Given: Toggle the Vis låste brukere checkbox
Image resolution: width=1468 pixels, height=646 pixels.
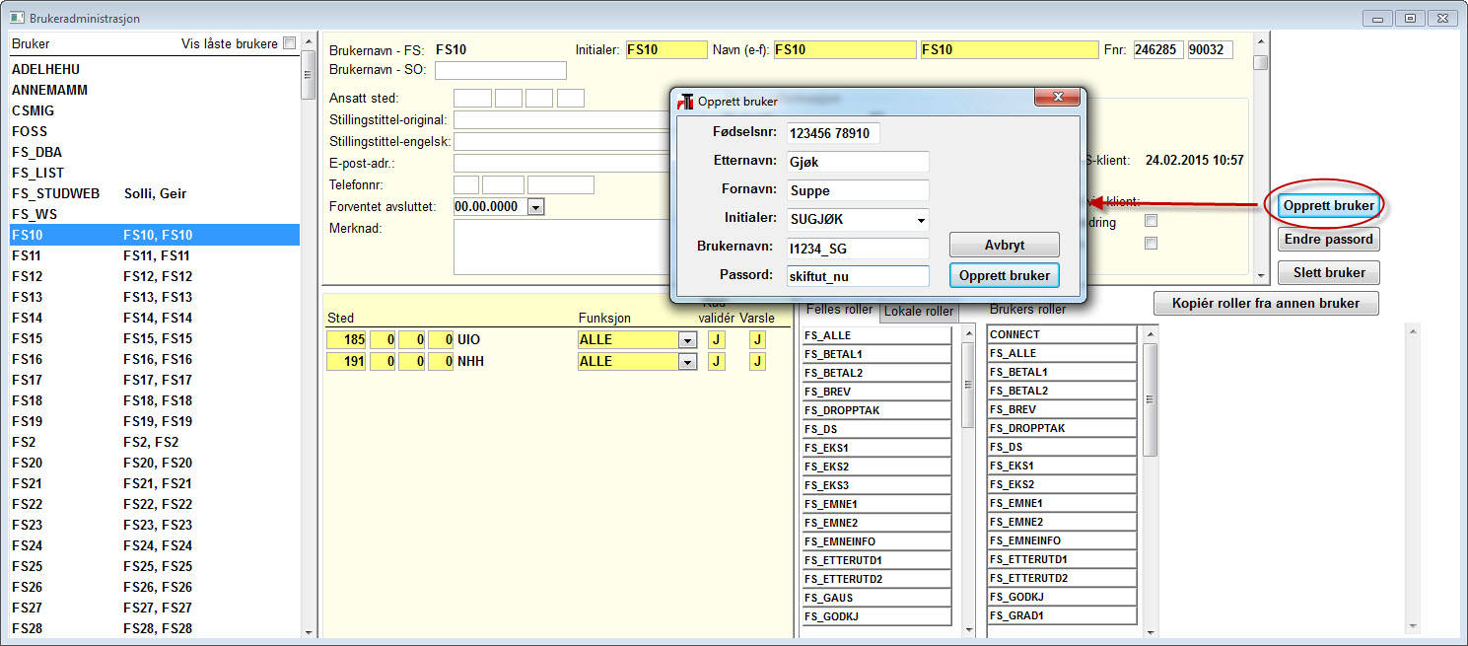Looking at the screenshot, I should (x=289, y=43).
